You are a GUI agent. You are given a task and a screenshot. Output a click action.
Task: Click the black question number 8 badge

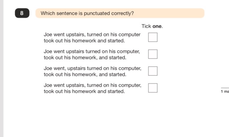(x=22, y=13)
